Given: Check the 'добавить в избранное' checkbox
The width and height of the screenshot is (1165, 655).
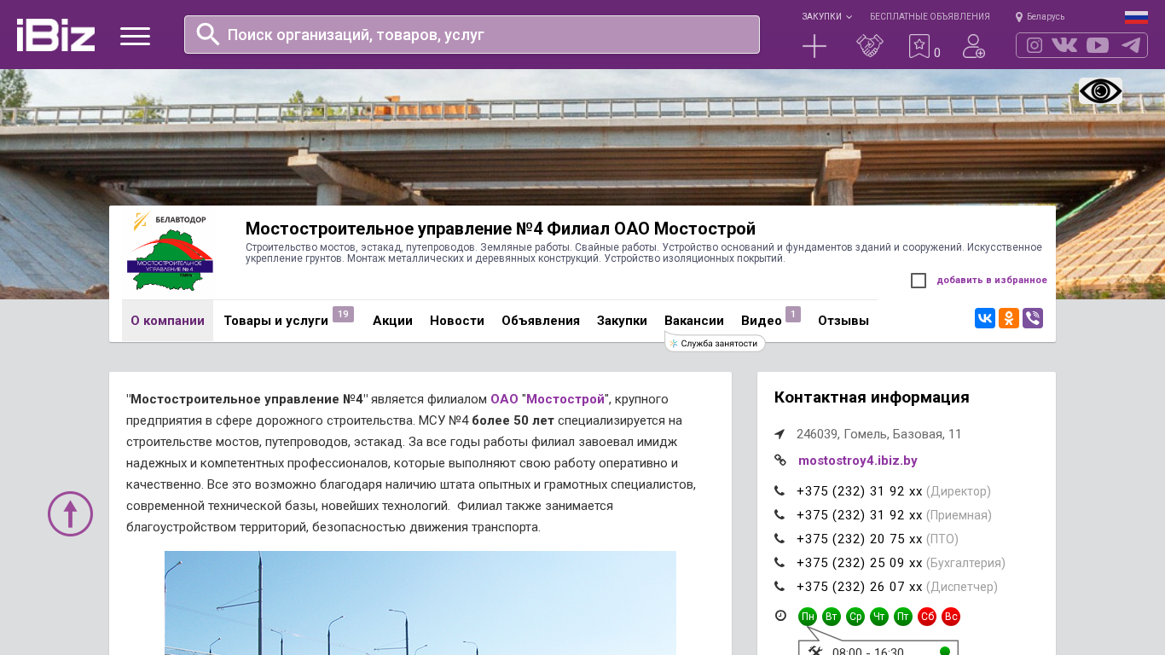Looking at the screenshot, I should tap(919, 281).
